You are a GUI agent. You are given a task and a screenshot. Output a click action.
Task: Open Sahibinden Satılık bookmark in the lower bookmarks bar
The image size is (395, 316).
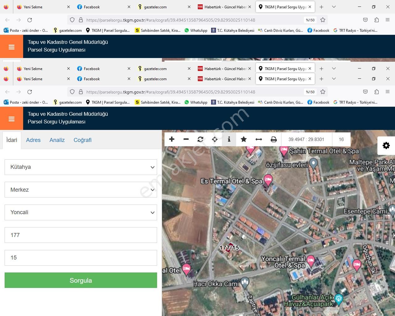(158, 102)
